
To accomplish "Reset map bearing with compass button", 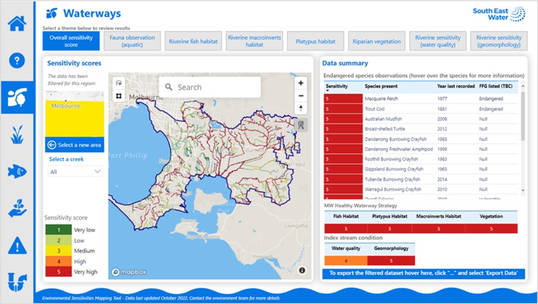I will point(301,108).
